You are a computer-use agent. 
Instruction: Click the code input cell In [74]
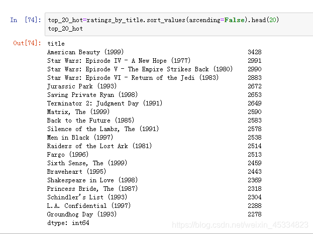point(179,24)
